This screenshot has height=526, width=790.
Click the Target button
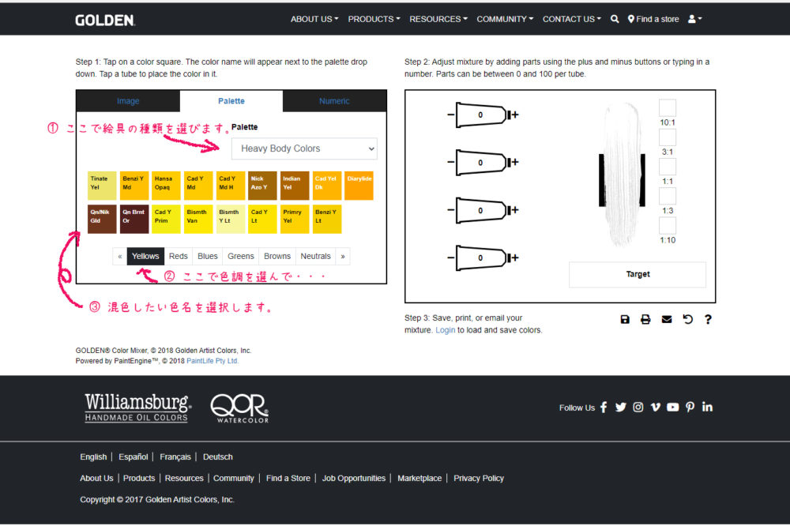click(638, 274)
